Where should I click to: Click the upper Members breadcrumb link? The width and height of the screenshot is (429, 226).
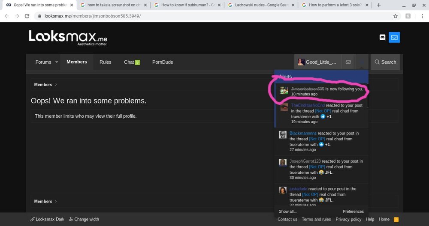(x=43, y=85)
